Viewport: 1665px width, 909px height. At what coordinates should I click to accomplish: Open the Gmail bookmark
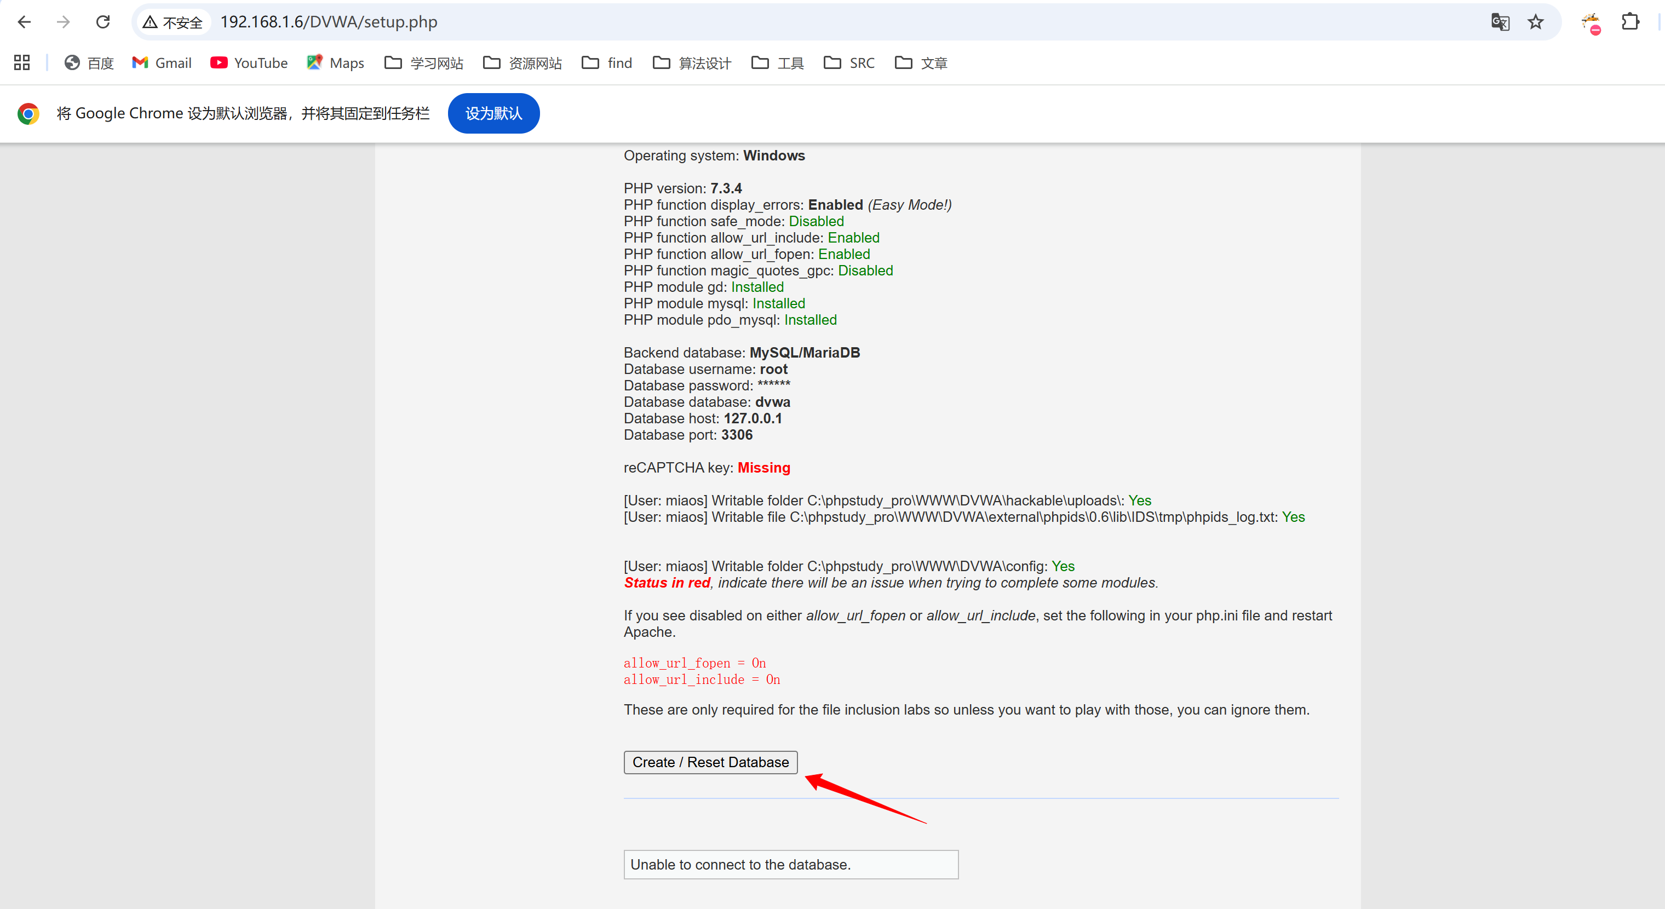coord(162,62)
